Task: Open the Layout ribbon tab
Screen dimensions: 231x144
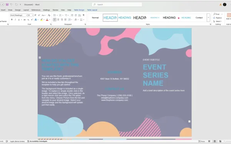Action: [x=26, y=10]
